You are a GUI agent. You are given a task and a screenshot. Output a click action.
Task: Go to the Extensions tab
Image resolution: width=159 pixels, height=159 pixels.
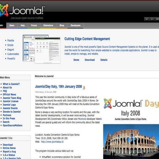[x=48, y=26]
